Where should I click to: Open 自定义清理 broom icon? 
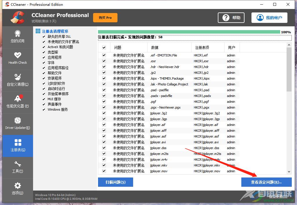18,77
